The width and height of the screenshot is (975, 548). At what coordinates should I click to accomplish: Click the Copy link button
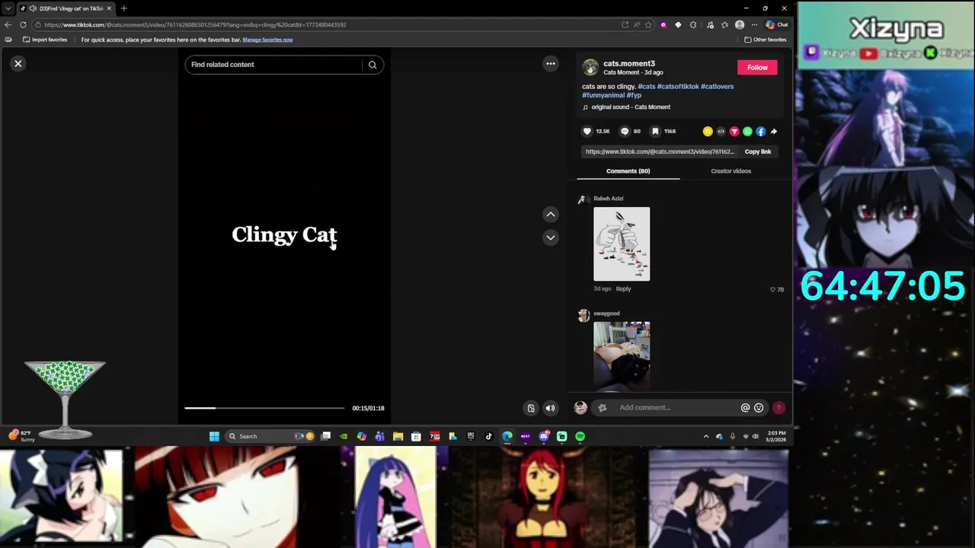(x=758, y=151)
